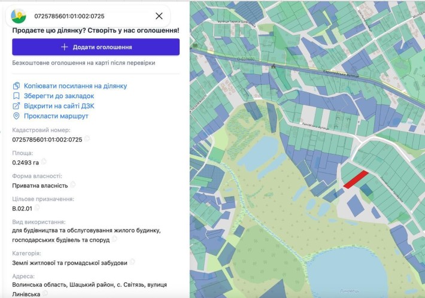The width and height of the screenshot is (425, 298).
Task: Copy the address text icon
Action: pyautogui.click(x=45, y=293)
